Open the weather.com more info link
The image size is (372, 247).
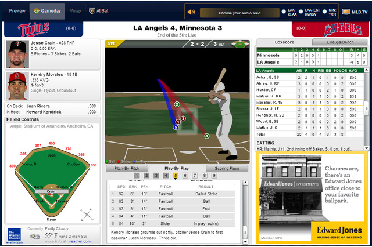click(79, 241)
